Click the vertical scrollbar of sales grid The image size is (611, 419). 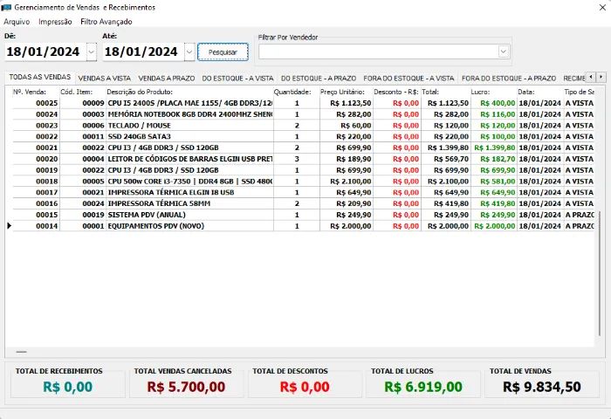[600, 273]
